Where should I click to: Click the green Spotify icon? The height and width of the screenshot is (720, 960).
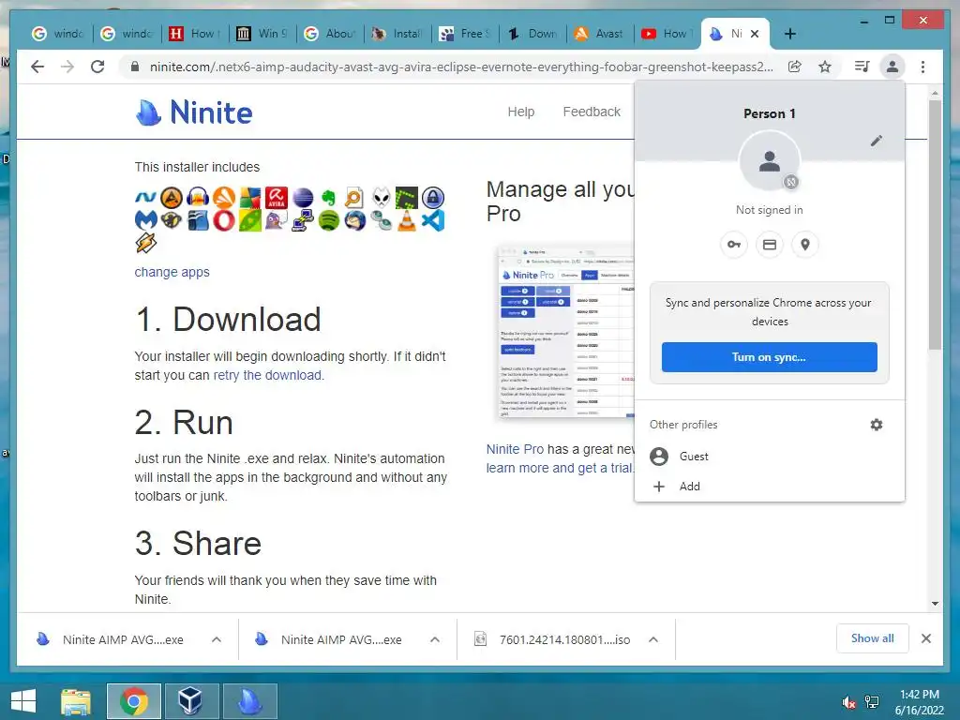(329, 220)
